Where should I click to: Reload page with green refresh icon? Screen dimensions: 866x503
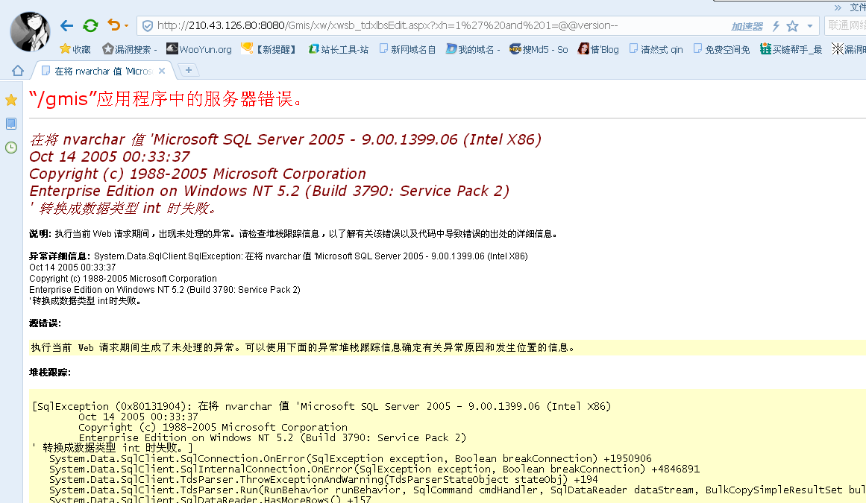(x=90, y=25)
